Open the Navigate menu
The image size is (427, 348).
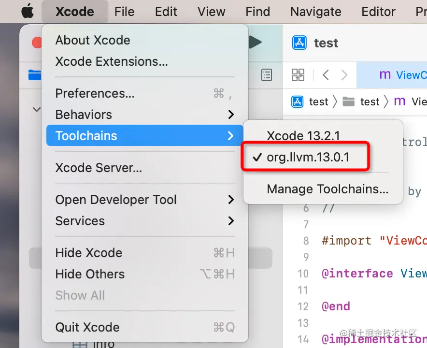click(x=315, y=12)
